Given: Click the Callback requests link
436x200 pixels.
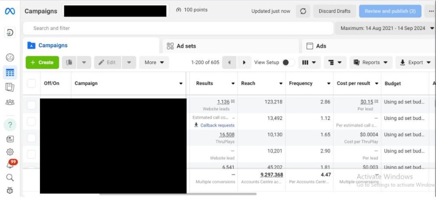Looking at the screenshot, I should coord(217,125).
